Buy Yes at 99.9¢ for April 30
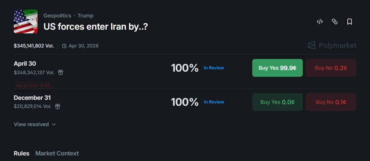Image resolution: width=370 pixels, height=161 pixels. (x=277, y=68)
